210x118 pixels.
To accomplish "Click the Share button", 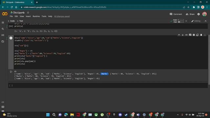I will (190, 14).
